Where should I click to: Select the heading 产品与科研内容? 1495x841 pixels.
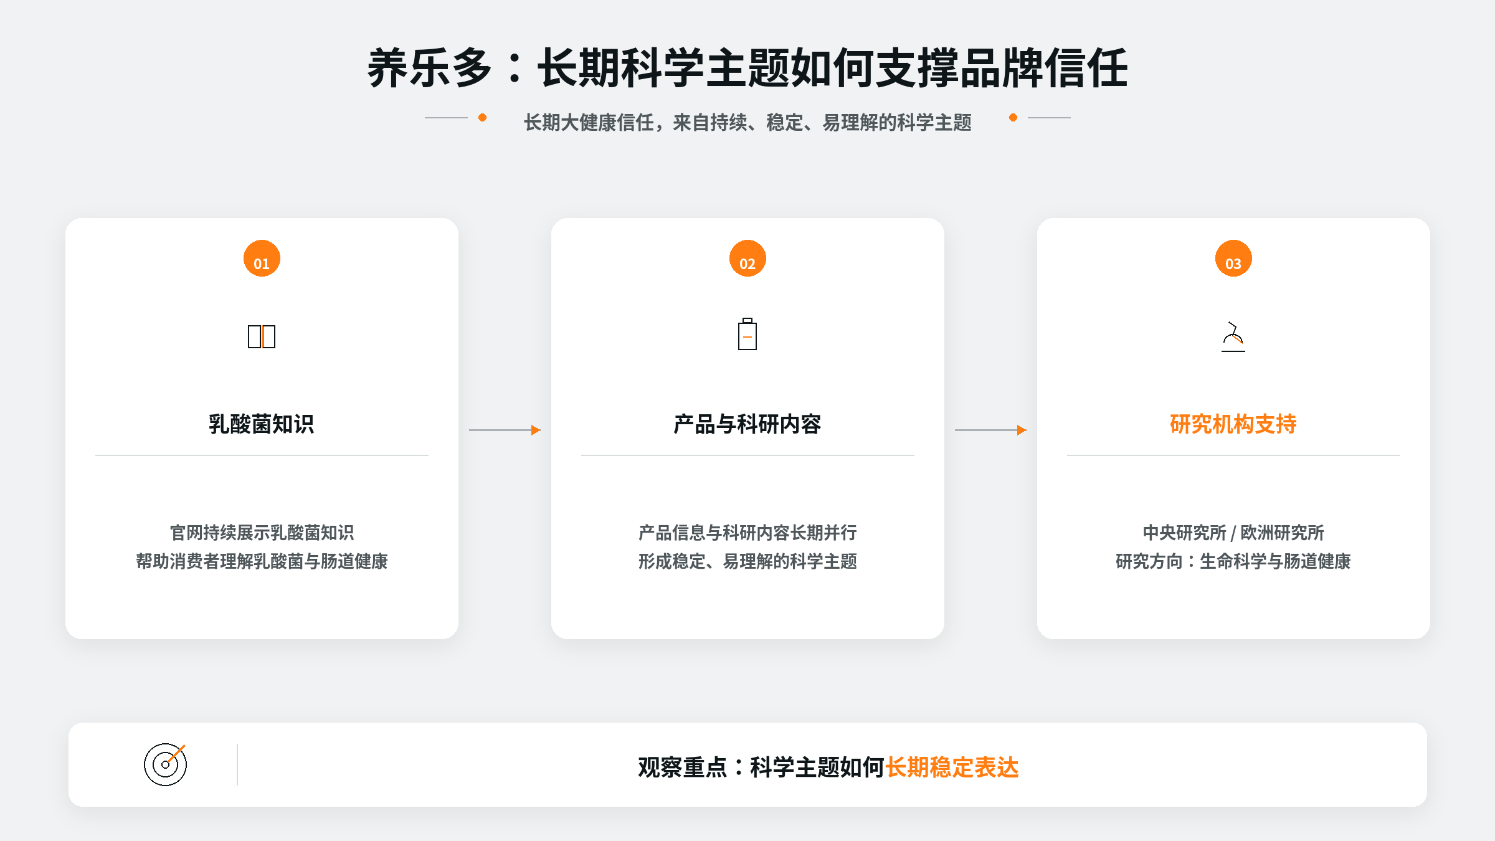click(747, 424)
